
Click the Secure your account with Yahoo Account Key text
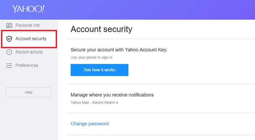click(x=119, y=50)
